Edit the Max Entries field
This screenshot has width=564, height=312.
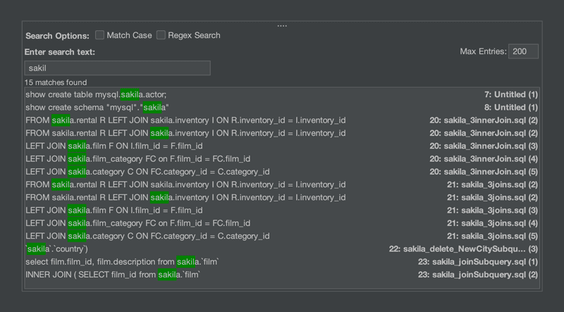pyautogui.click(x=523, y=51)
